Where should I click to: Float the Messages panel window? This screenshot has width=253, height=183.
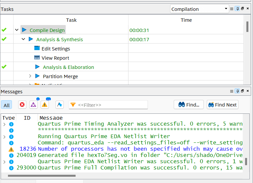pos(242,91)
